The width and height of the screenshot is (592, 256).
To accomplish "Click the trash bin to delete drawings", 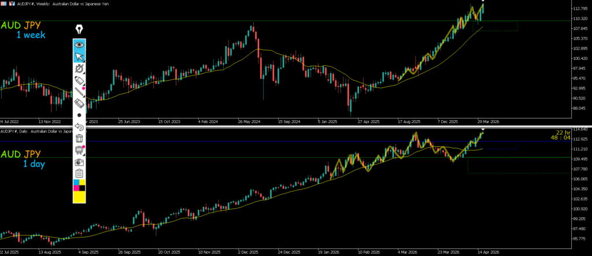I will pos(79,138).
